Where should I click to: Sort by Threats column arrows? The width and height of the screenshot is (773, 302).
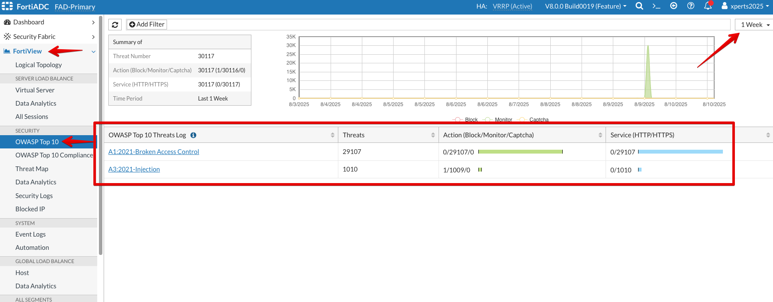[x=433, y=135]
